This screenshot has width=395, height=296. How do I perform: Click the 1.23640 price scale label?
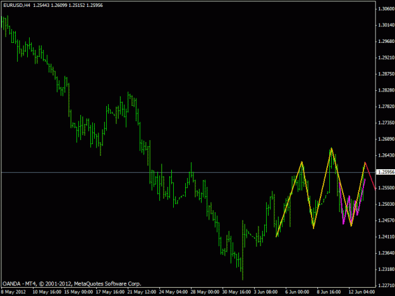tap(386, 253)
